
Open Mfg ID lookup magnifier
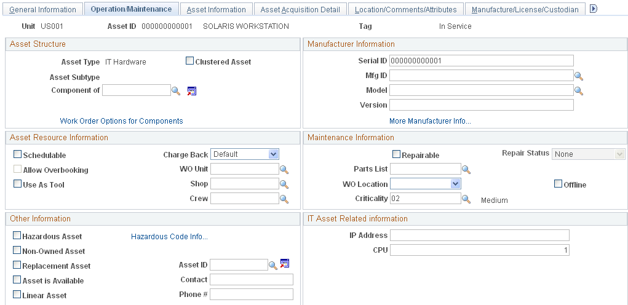(x=579, y=76)
